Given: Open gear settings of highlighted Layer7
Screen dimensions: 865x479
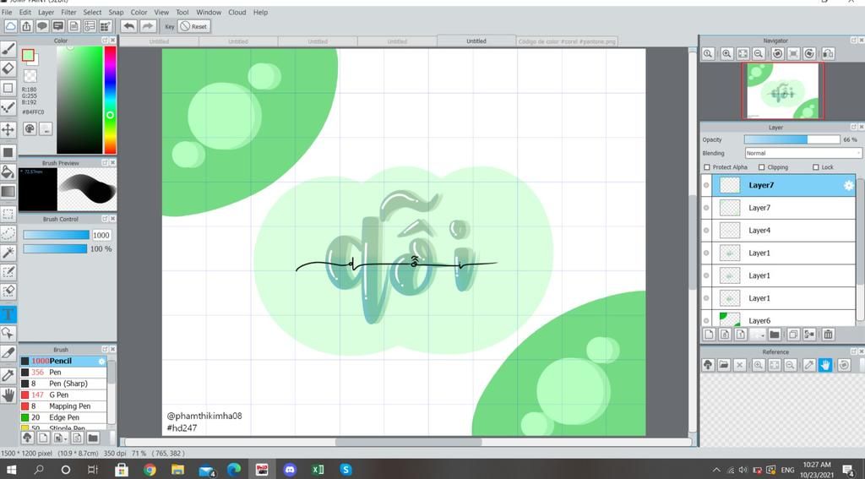Looking at the screenshot, I should [848, 185].
